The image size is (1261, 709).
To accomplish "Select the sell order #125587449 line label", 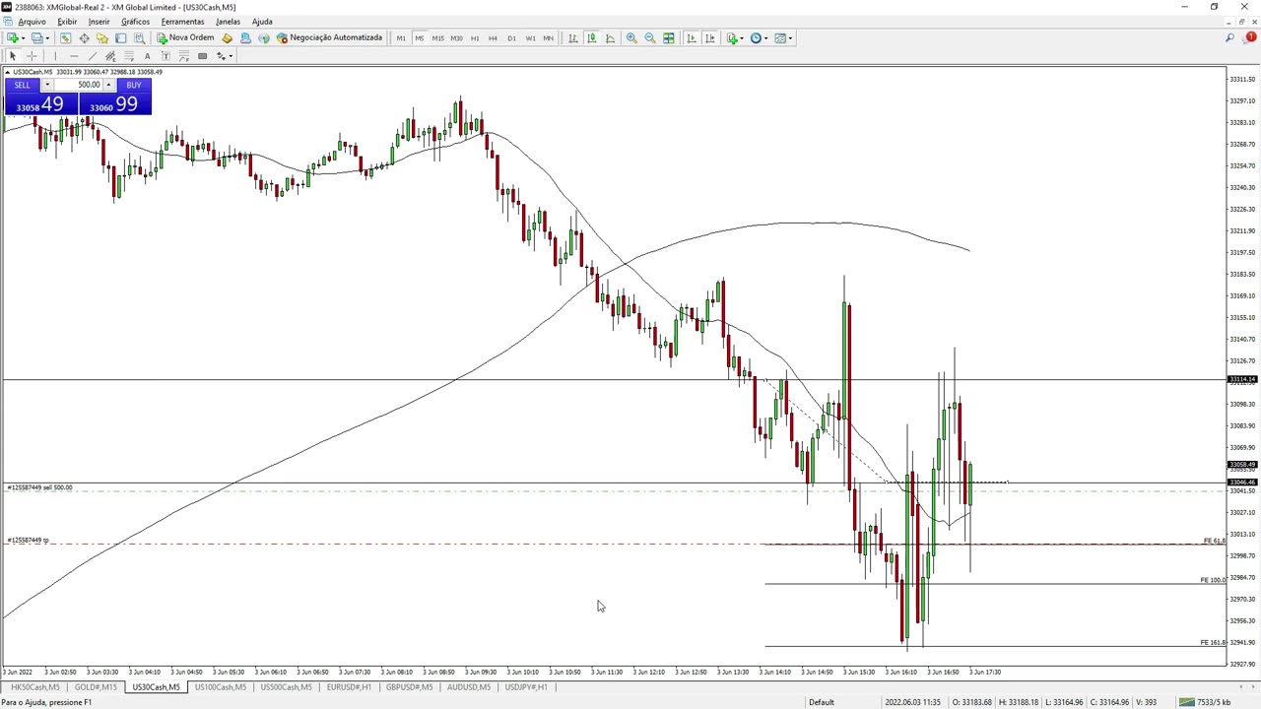I will click(40, 487).
